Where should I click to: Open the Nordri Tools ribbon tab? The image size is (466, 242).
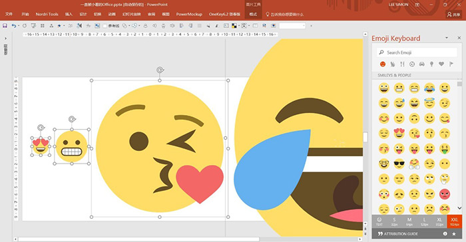click(47, 14)
